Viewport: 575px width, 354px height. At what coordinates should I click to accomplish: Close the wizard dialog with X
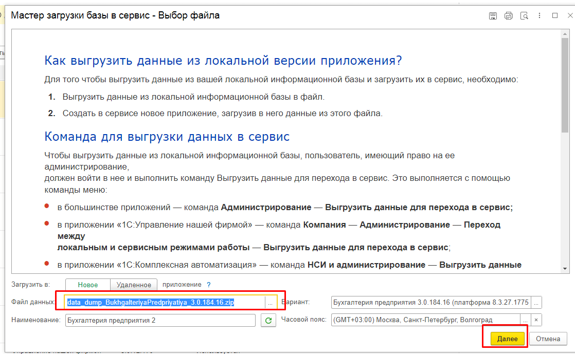pyautogui.click(x=569, y=16)
